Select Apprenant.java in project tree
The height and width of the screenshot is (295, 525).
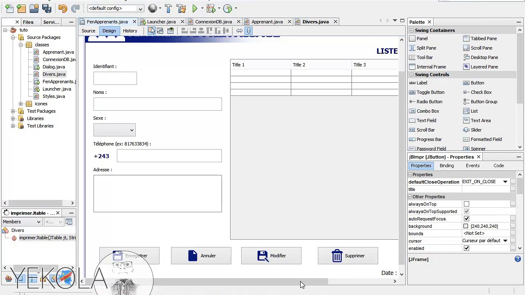58,52
